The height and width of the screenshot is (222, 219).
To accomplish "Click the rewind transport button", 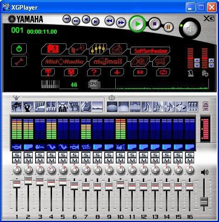I will 109,21.
